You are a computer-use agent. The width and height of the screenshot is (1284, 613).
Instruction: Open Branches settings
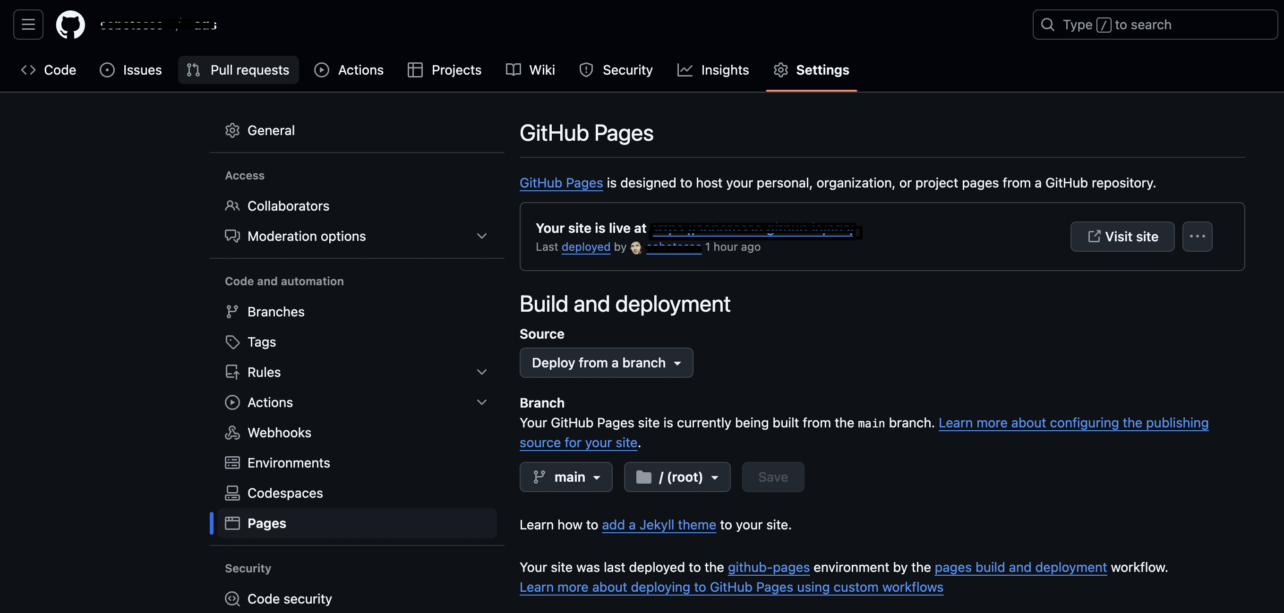[357, 312]
